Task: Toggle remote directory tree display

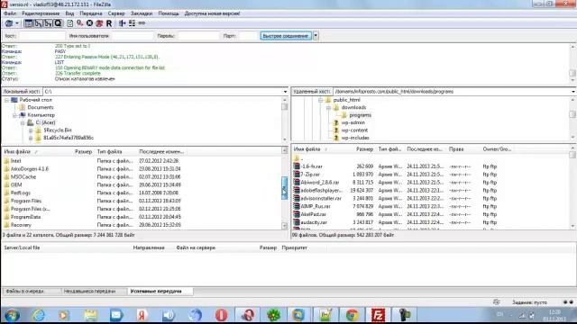Action: (x=48, y=23)
